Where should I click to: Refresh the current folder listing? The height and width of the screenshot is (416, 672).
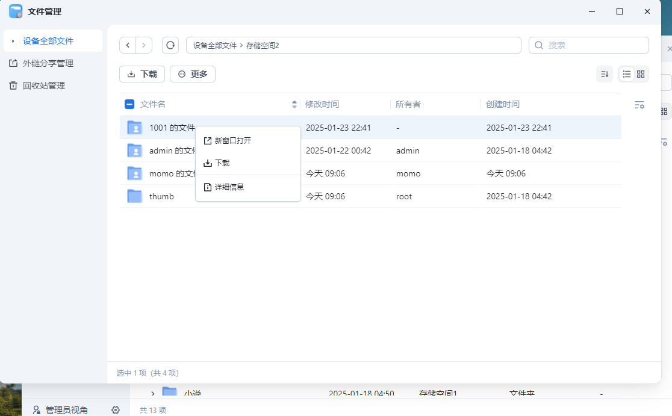[x=170, y=45]
